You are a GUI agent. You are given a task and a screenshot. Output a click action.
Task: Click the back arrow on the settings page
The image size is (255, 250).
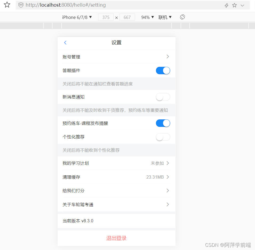coord(65,42)
